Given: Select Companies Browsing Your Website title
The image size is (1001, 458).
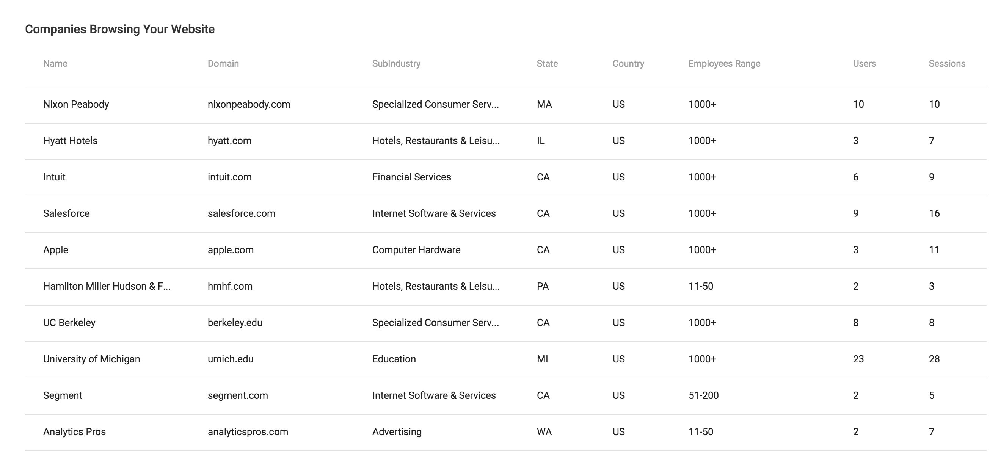Looking at the screenshot, I should pyautogui.click(x=120, y=30).
